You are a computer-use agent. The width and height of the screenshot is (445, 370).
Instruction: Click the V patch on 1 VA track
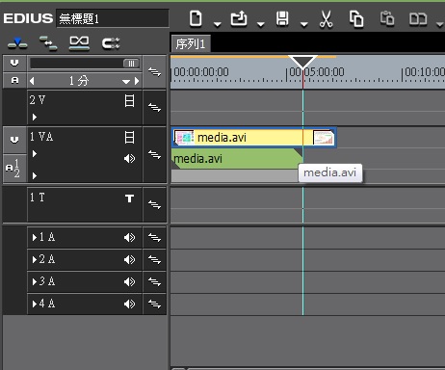14,140
